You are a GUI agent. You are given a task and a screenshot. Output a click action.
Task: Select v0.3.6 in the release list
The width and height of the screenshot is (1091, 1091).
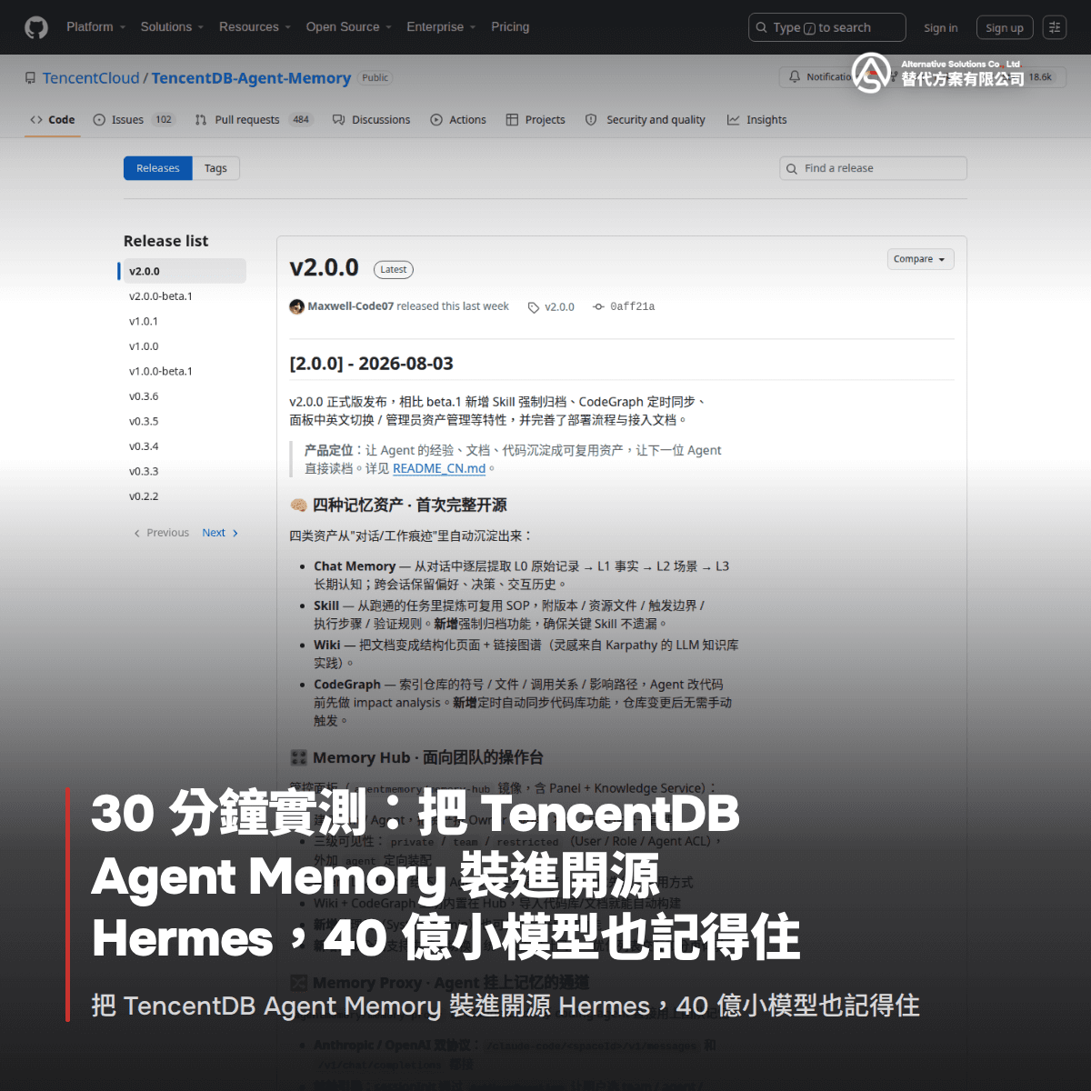point(144,396)
